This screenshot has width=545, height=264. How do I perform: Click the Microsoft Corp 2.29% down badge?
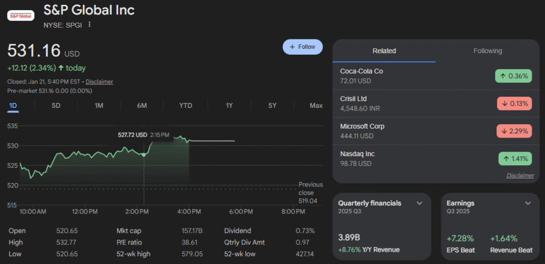coord(513,131)
